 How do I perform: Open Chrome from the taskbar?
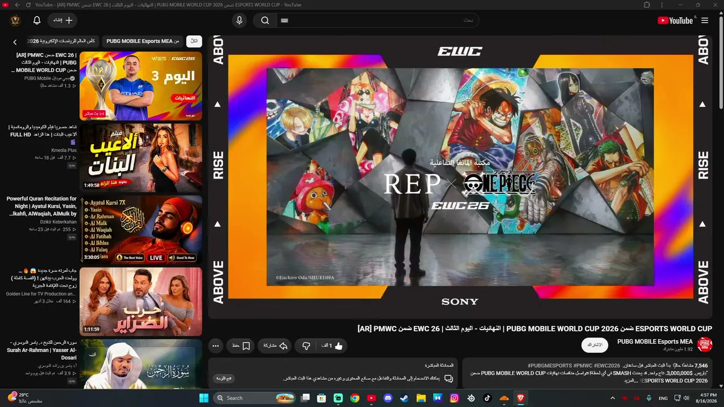click(x=355, y=398)
